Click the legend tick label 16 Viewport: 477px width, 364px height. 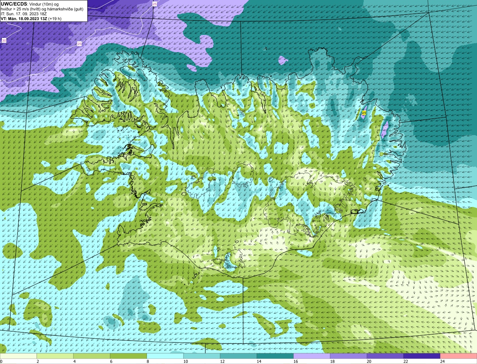[x=296, y=361]
